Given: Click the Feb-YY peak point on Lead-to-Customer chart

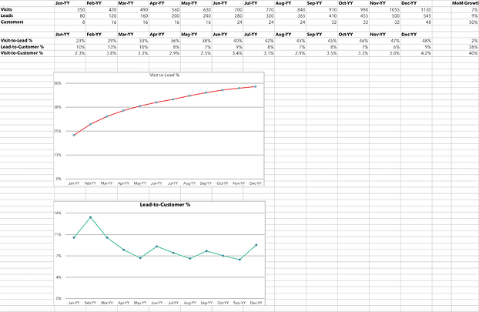Looking at the screenshot, I should pos(91,217).
